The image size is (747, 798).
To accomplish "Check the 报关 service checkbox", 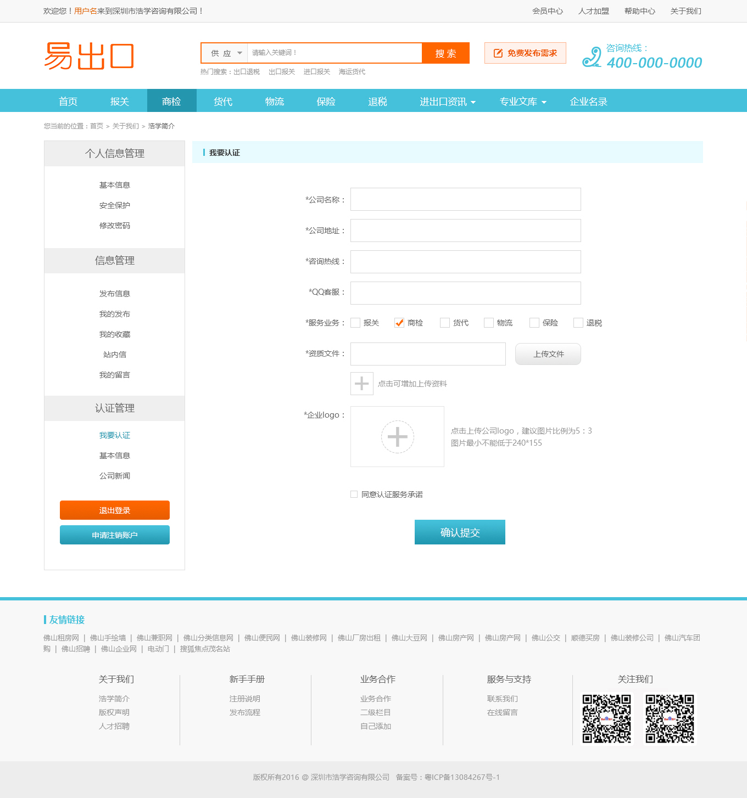I will pos(355,323).
